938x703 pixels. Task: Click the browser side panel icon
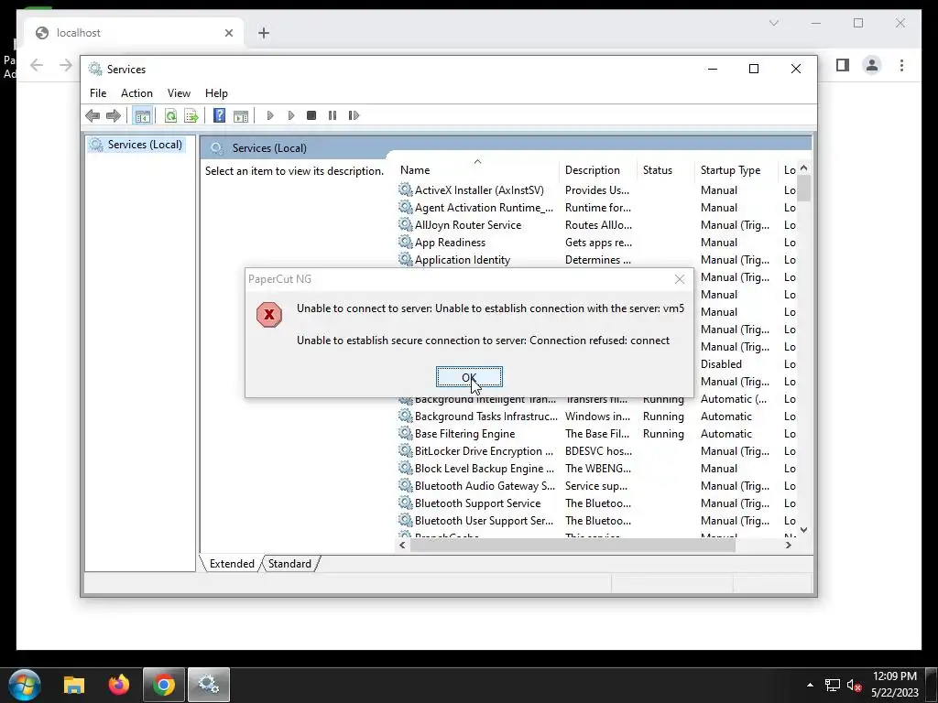click(x=843, y=65)
